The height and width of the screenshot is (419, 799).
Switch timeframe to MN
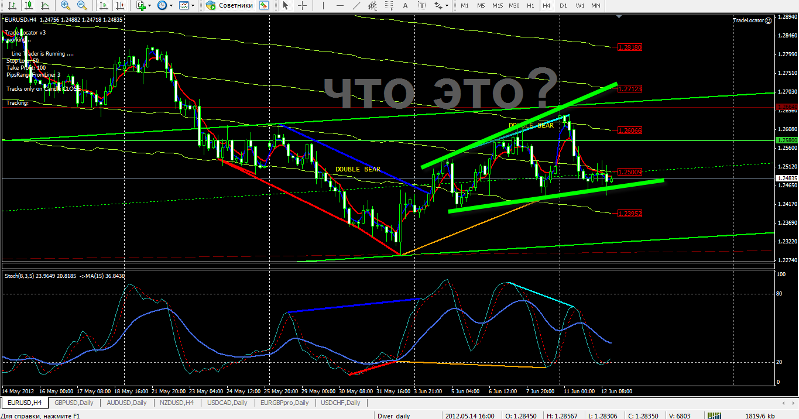tap(596, 5)
